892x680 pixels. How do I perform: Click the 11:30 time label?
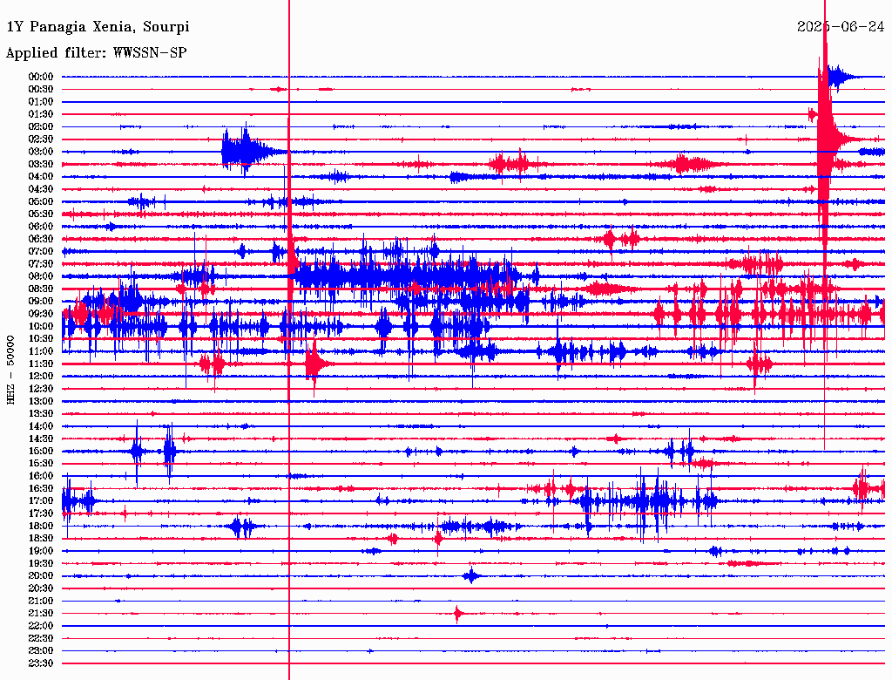[41, 364]
